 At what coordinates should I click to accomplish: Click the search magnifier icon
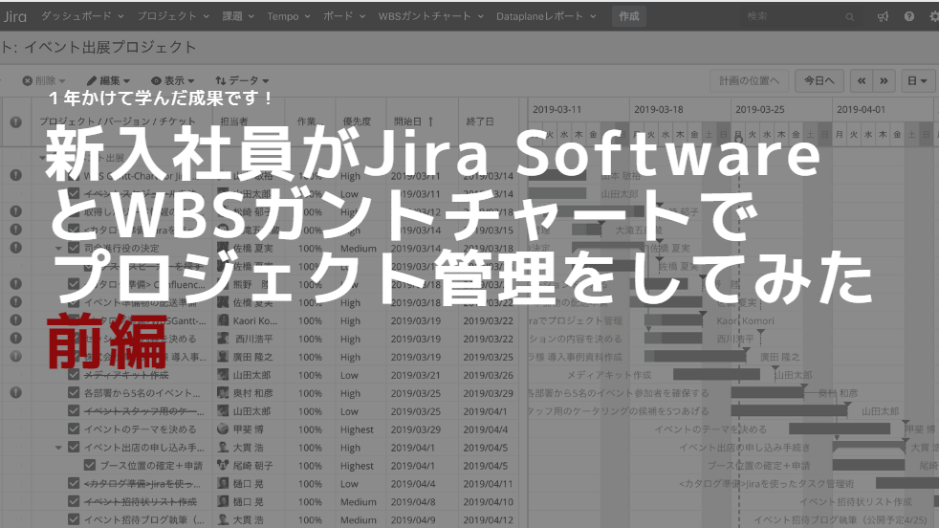849,17
